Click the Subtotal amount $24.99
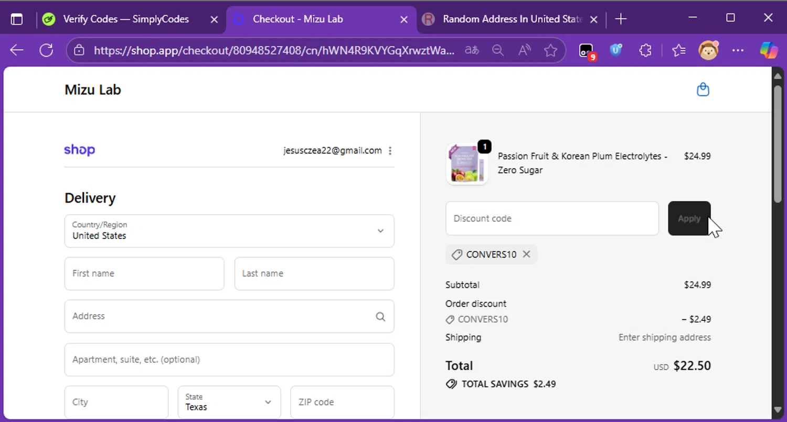This screenshot has height=422, width=787. point(697,285)
